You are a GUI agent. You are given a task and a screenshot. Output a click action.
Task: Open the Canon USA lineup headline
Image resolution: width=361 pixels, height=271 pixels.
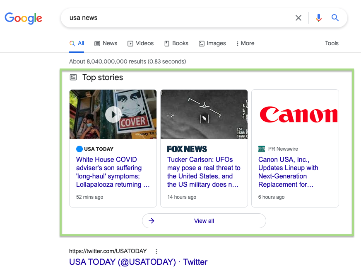pos(288,172)
